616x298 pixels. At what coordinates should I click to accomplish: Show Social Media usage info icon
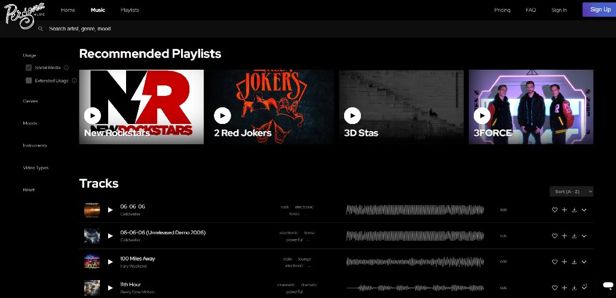(x=66, y=67)
